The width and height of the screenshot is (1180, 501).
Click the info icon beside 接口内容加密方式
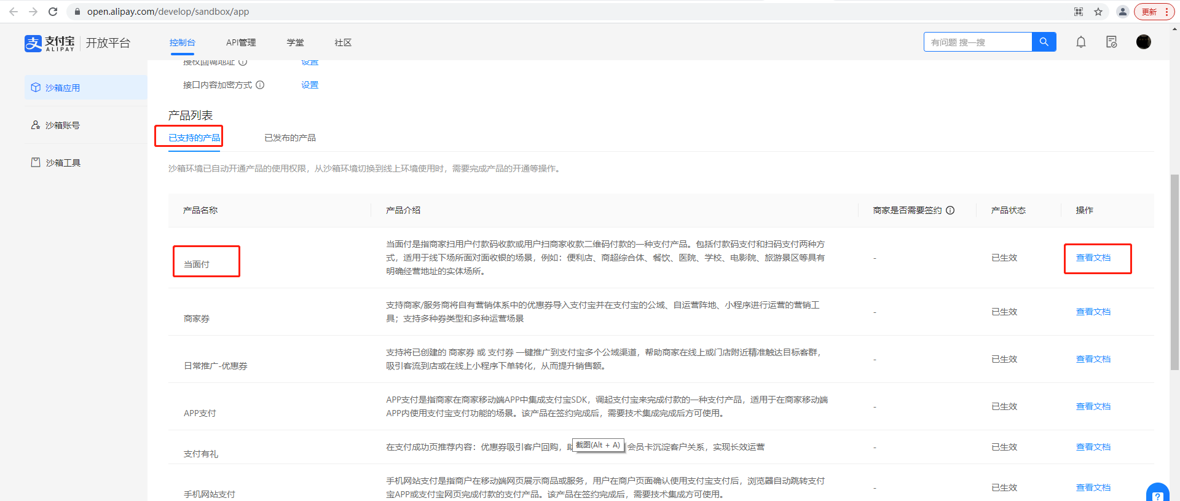pyautogui.click(x=260, y=85)
